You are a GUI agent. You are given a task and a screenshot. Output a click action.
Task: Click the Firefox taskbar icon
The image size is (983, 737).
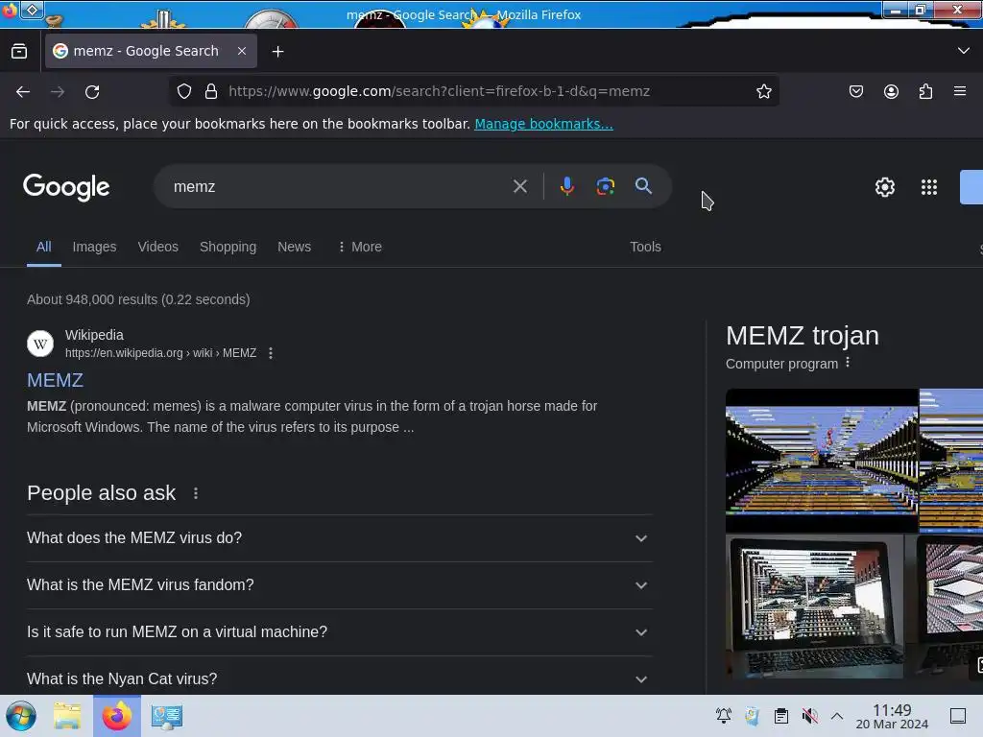pyautogui.click(x=116, y=716)
